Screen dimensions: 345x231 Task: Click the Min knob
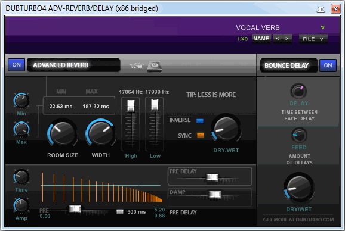point(21,101)
